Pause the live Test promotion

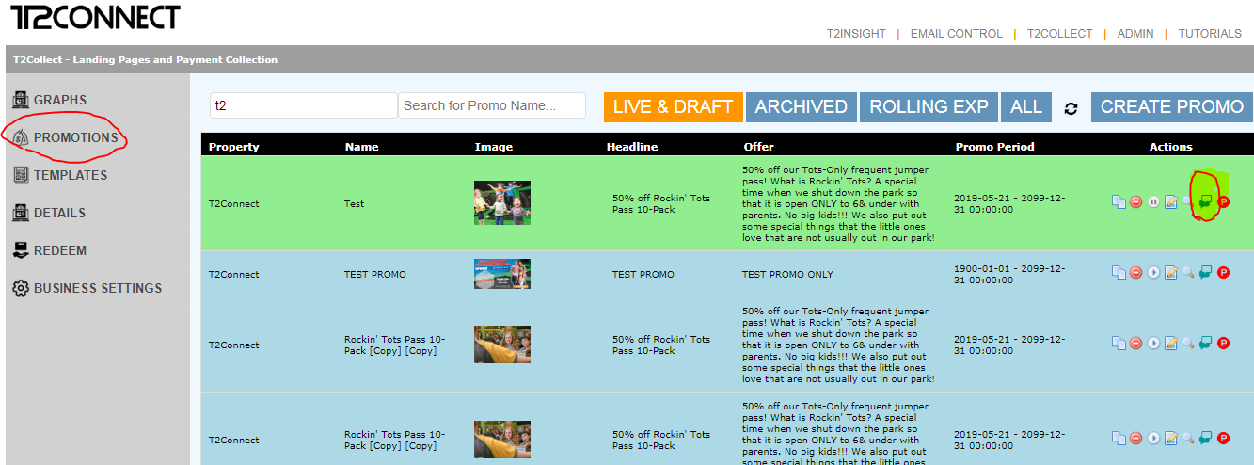(x=1153, y=202)
